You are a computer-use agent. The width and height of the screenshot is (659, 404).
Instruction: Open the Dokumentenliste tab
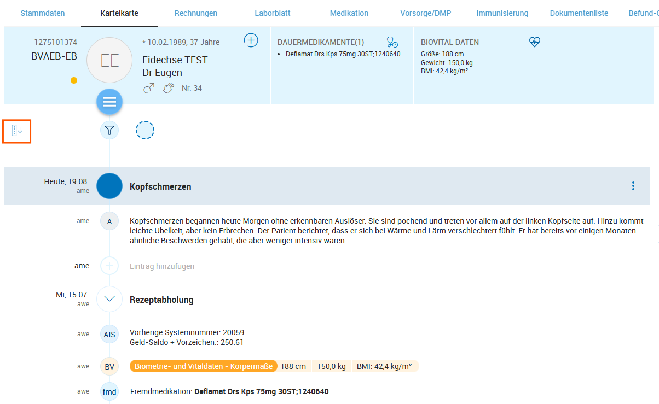[579, 13]
